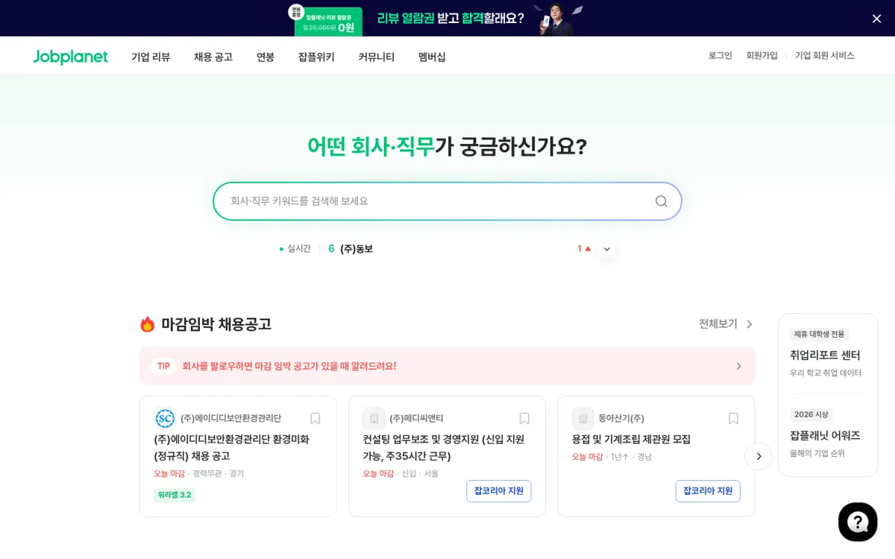Click the 회원가입 link
895x559 pixels.
(x=762, y=56)
